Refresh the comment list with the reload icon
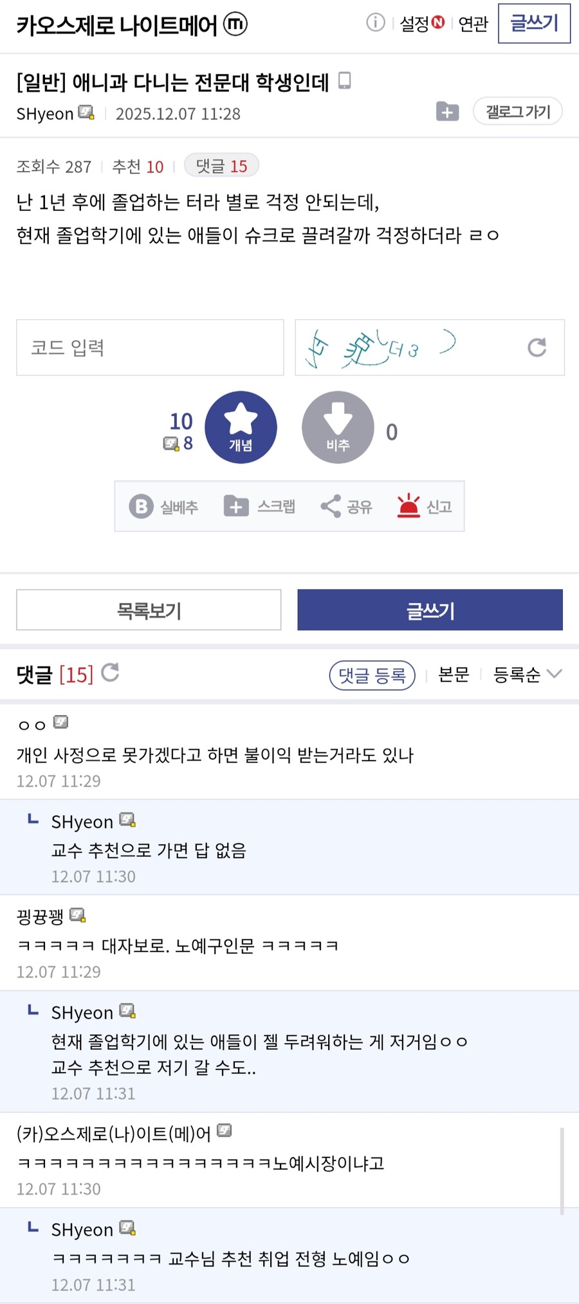This screenshot has height=1304, width=579. [x=111, y=673]
